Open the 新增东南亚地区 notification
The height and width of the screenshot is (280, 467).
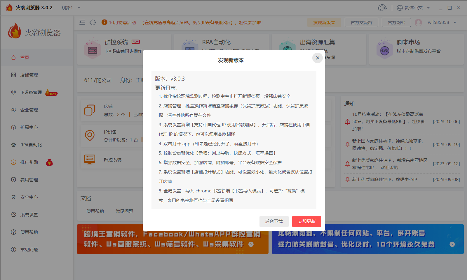point(402,164)
